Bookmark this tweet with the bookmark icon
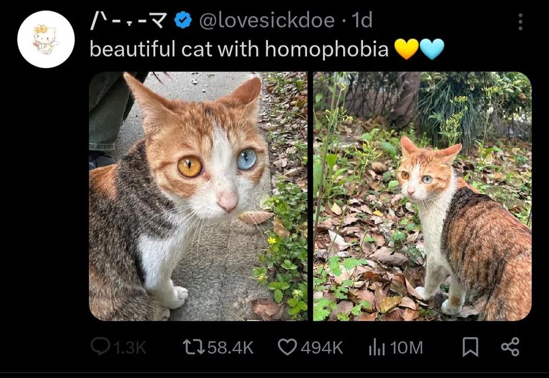Viewport: 549px width, 378px height. pos(470,347)
